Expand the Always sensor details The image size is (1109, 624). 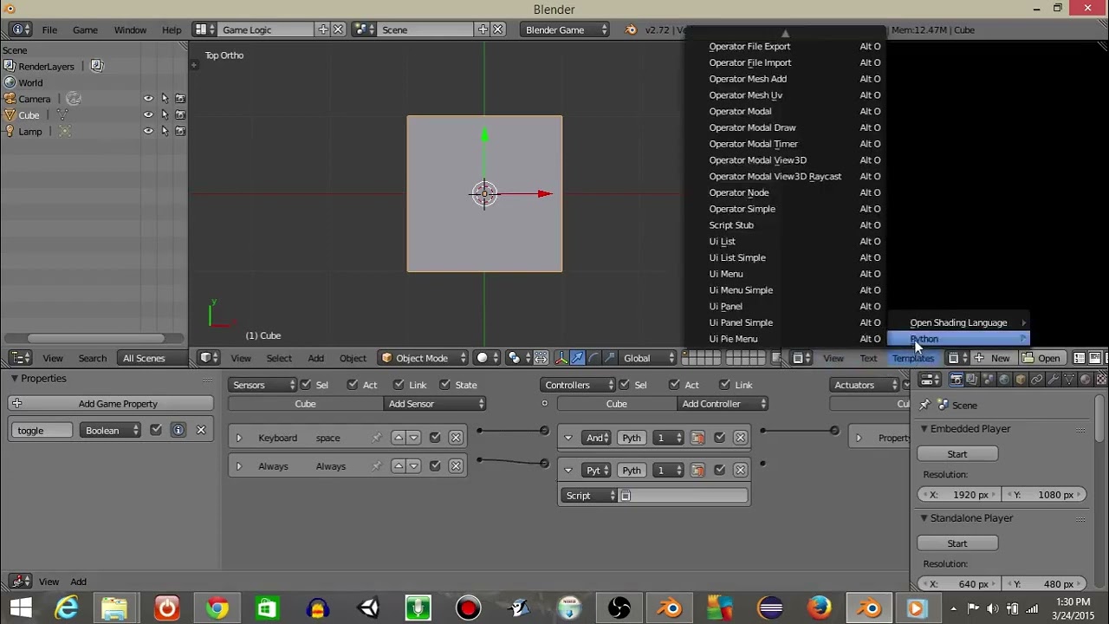tap(238, 466)
